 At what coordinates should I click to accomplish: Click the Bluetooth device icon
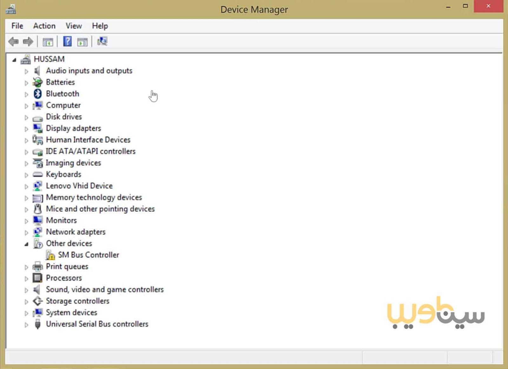pos(38,94)
